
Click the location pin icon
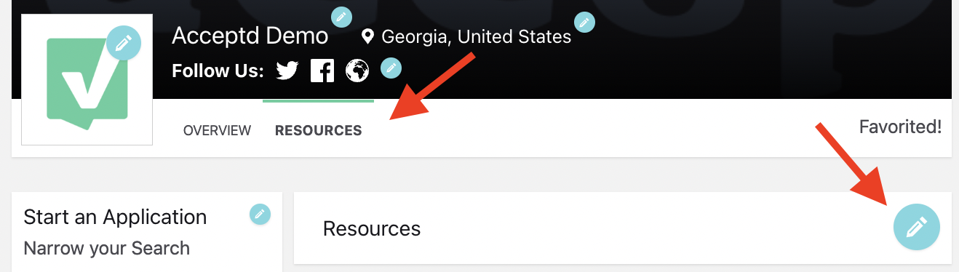point(368,36)
